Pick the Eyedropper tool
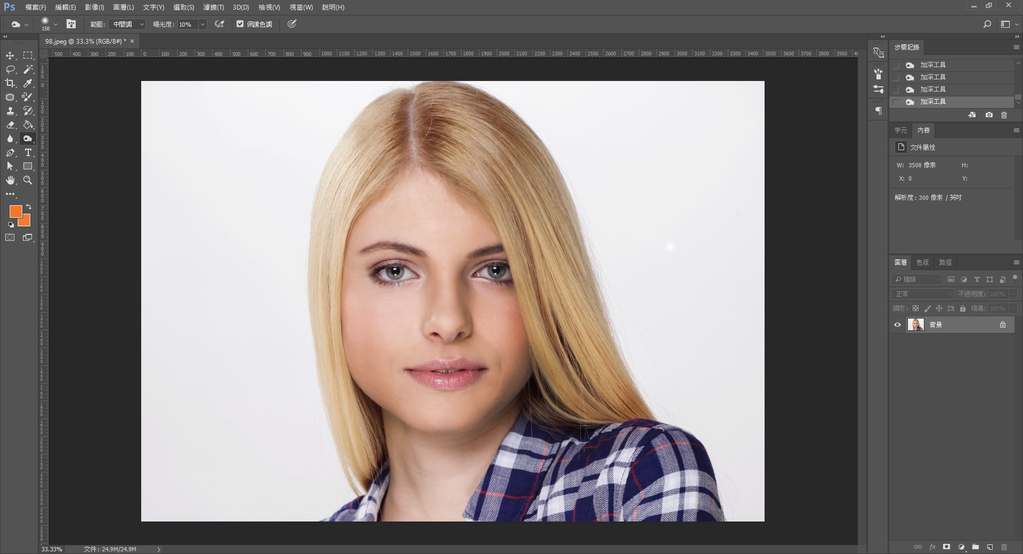1023x554 pixels. click(28, 83)
